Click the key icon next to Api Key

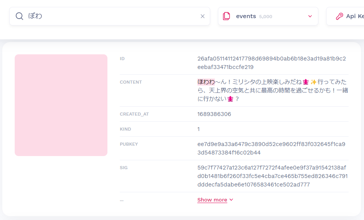click(339, 16)
